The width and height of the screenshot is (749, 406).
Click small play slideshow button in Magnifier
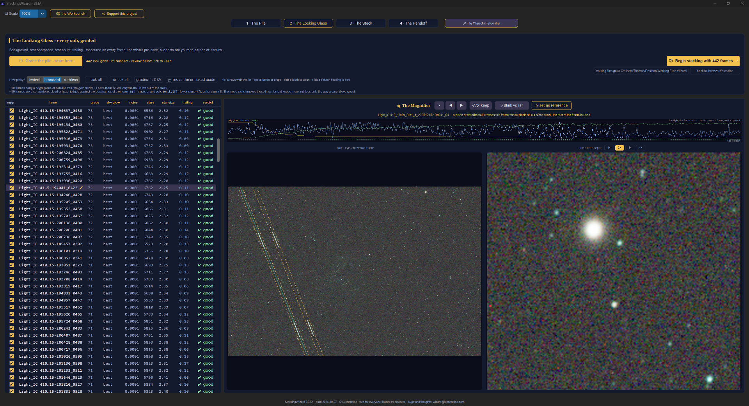(x=439, y=105)
